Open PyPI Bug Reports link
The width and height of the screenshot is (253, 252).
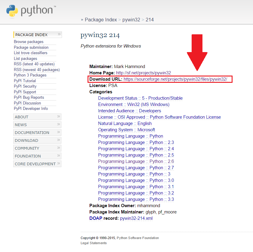pos(29,98)
